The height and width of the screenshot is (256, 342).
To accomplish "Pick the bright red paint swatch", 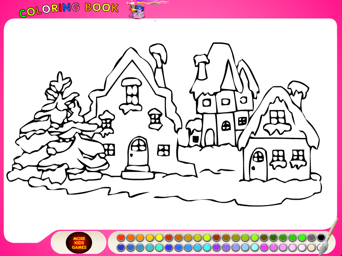I will pos(121,237).
